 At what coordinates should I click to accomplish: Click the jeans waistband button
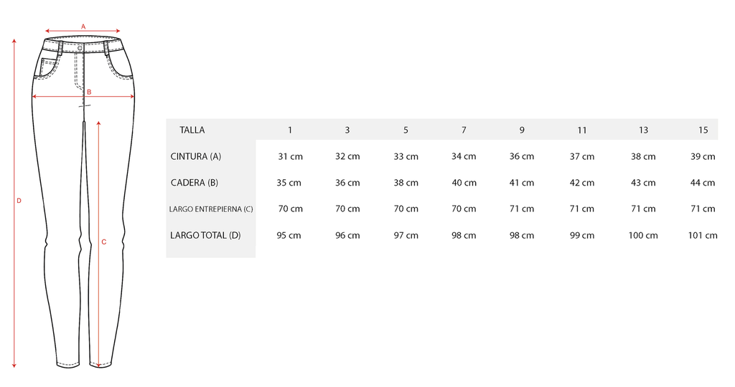[x=80, y=48]
